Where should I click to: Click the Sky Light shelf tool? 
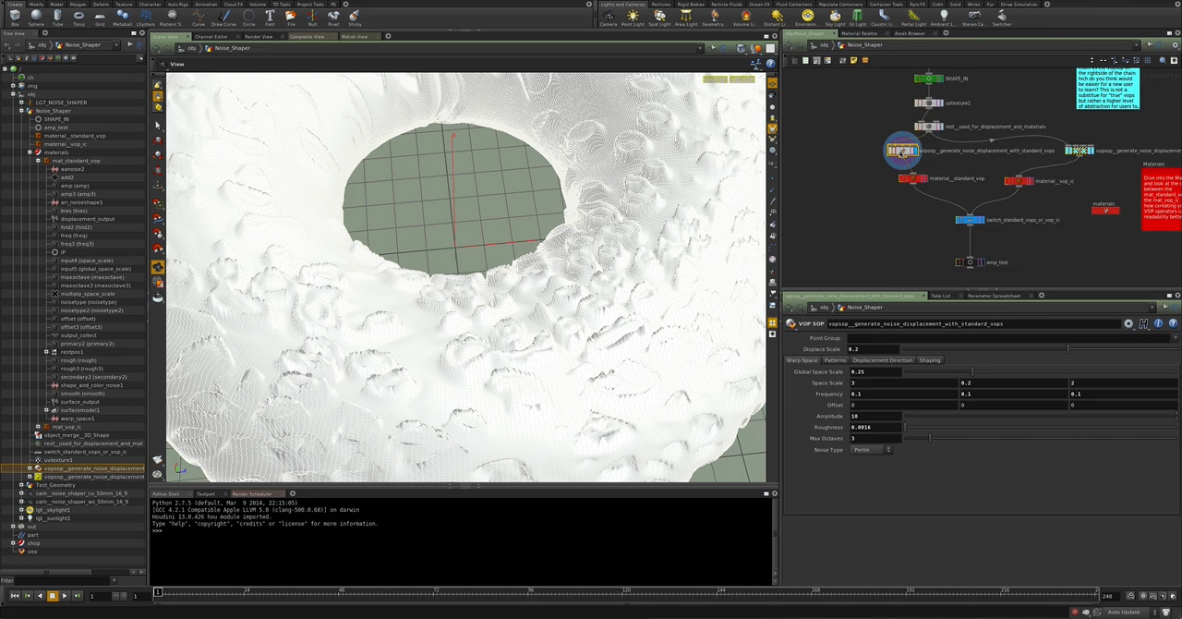click(835, 18)
